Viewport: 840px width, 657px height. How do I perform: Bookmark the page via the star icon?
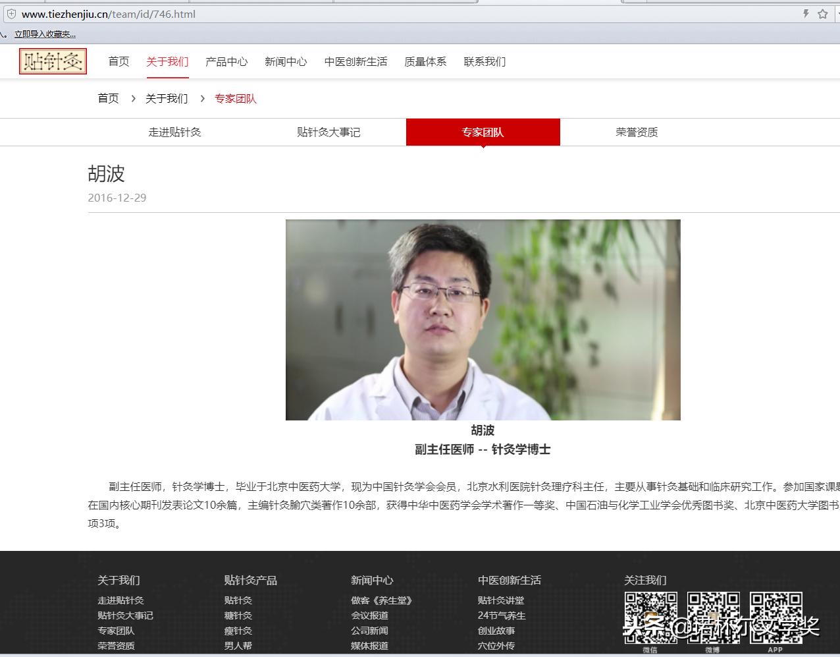pyautogui.click(x=823, y=13)
